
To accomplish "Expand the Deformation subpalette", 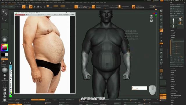I will tap(173, 76).
